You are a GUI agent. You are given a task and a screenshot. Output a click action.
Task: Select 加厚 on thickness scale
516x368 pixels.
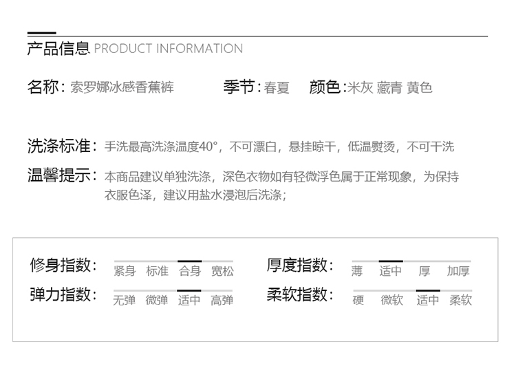click(x=458, y=271)
